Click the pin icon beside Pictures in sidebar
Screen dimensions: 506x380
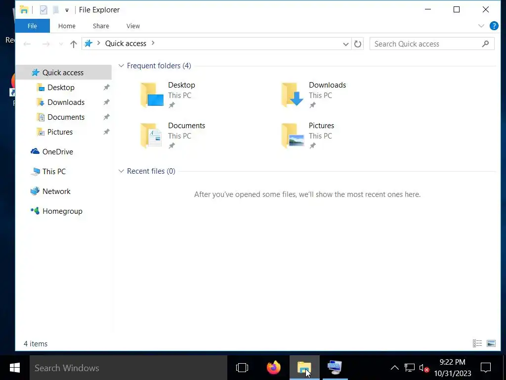[106, 132]
